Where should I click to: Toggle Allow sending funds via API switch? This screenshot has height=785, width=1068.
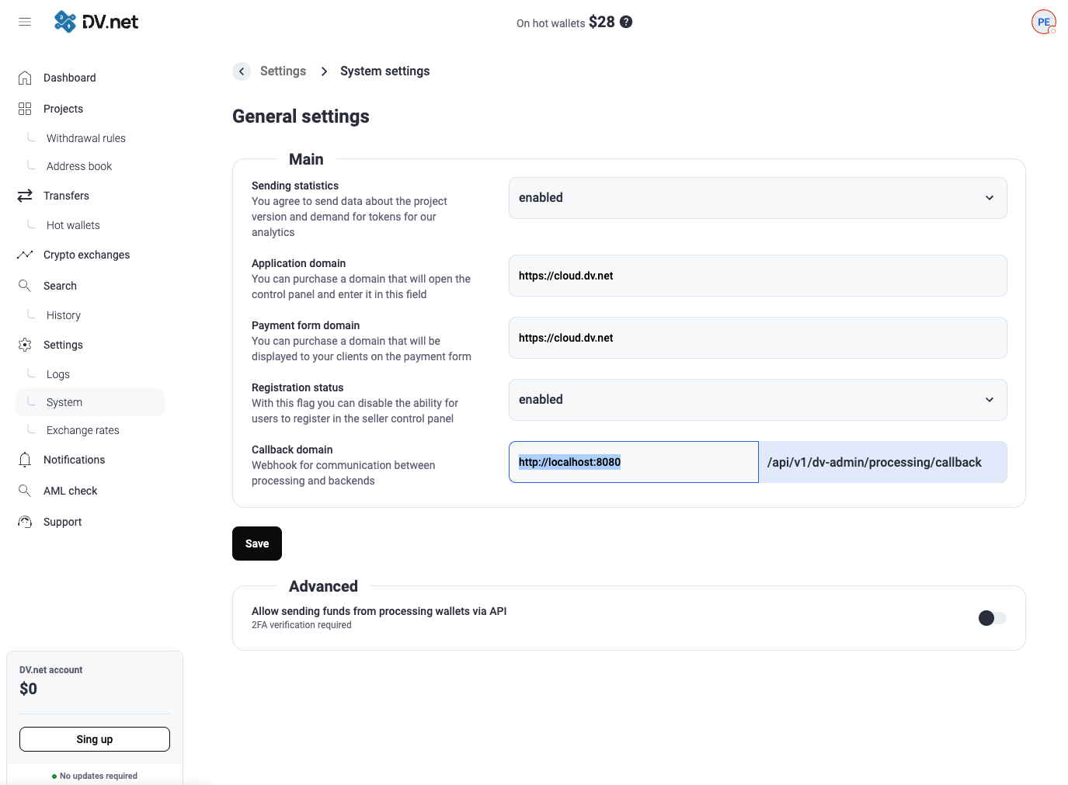click(992, 618)
